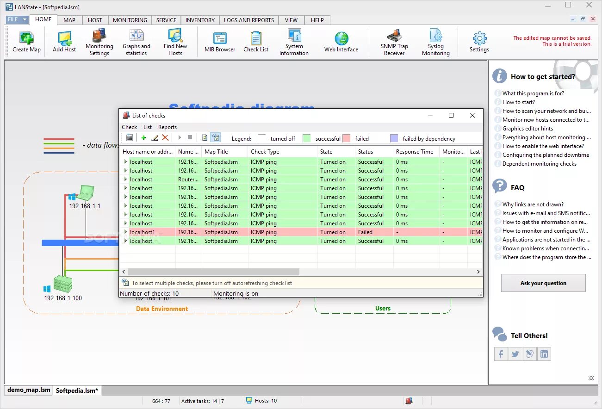
Task: Open 'Why links are not drawn?' FAQ
Action: coord(533,204)
